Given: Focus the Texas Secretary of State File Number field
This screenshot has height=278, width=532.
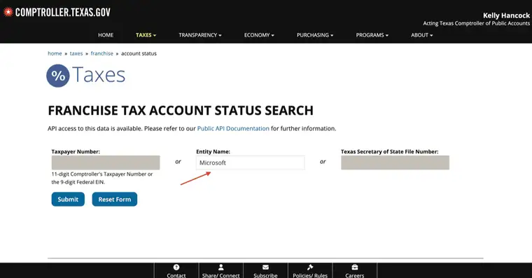Looking at the screenshot, I should (x=395, y=162).
